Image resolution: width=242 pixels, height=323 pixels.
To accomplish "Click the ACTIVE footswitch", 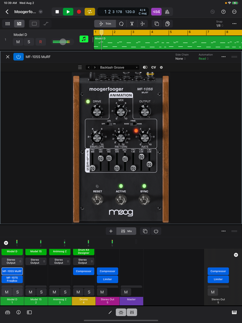I will coord(121,200).
